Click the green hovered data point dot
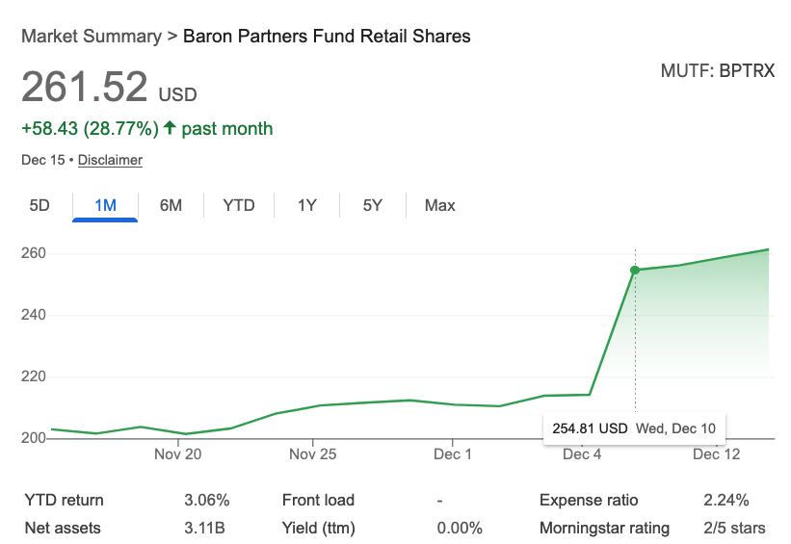This screenshot has width=791, height=544. coord(635,271)
